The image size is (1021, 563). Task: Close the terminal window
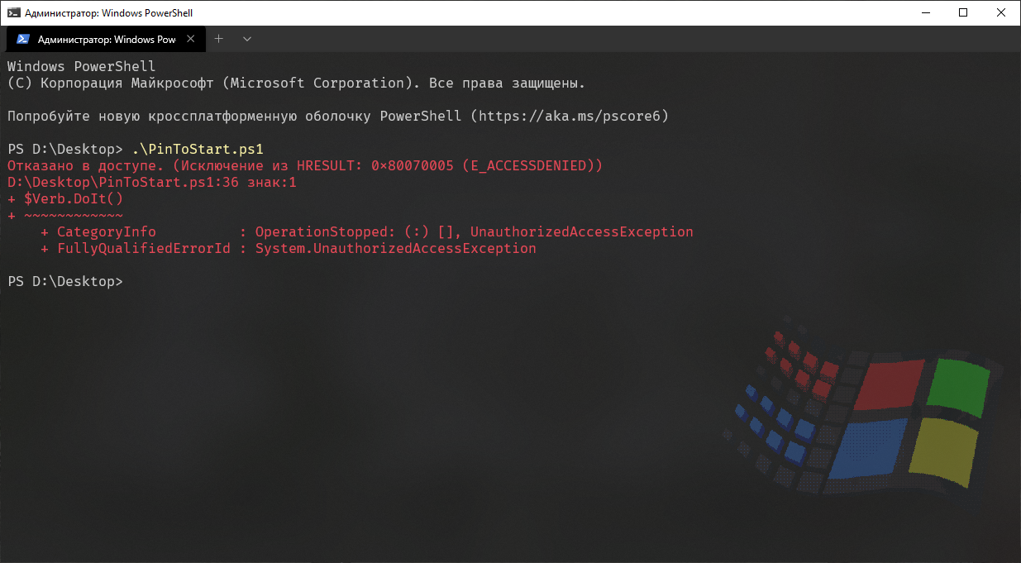pyautogui.click(x=1001, y=12)
